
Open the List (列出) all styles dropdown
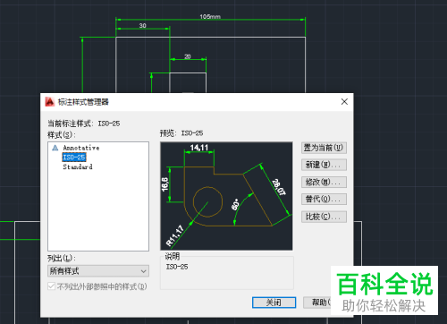98,271
